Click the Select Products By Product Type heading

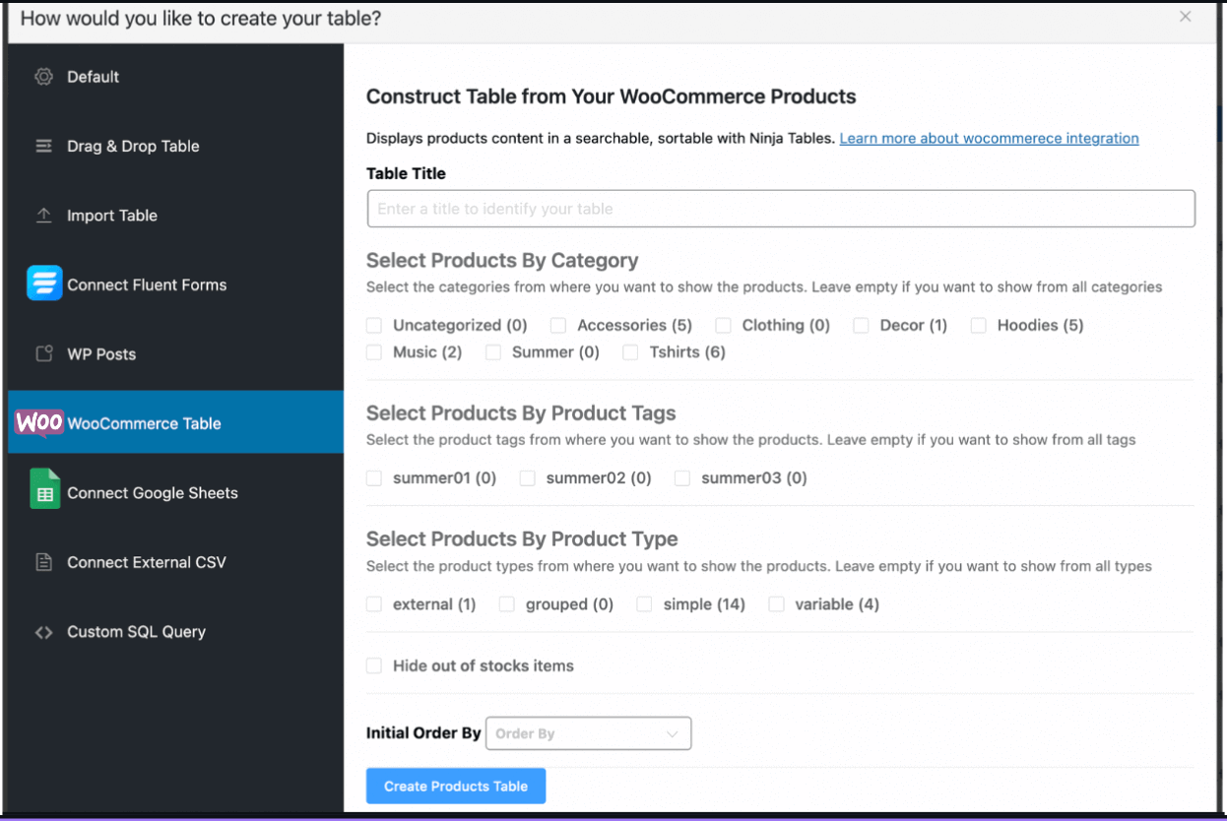pos(522,538)
